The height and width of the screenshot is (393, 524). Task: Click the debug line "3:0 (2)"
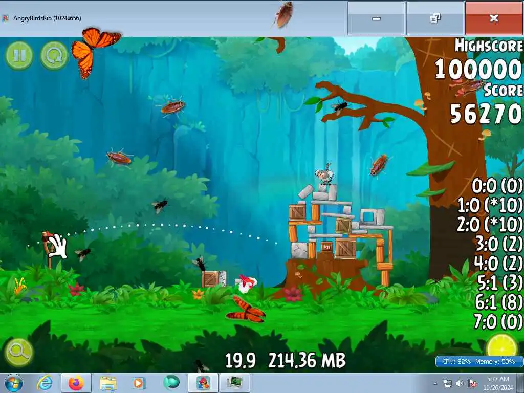[499, 244]
